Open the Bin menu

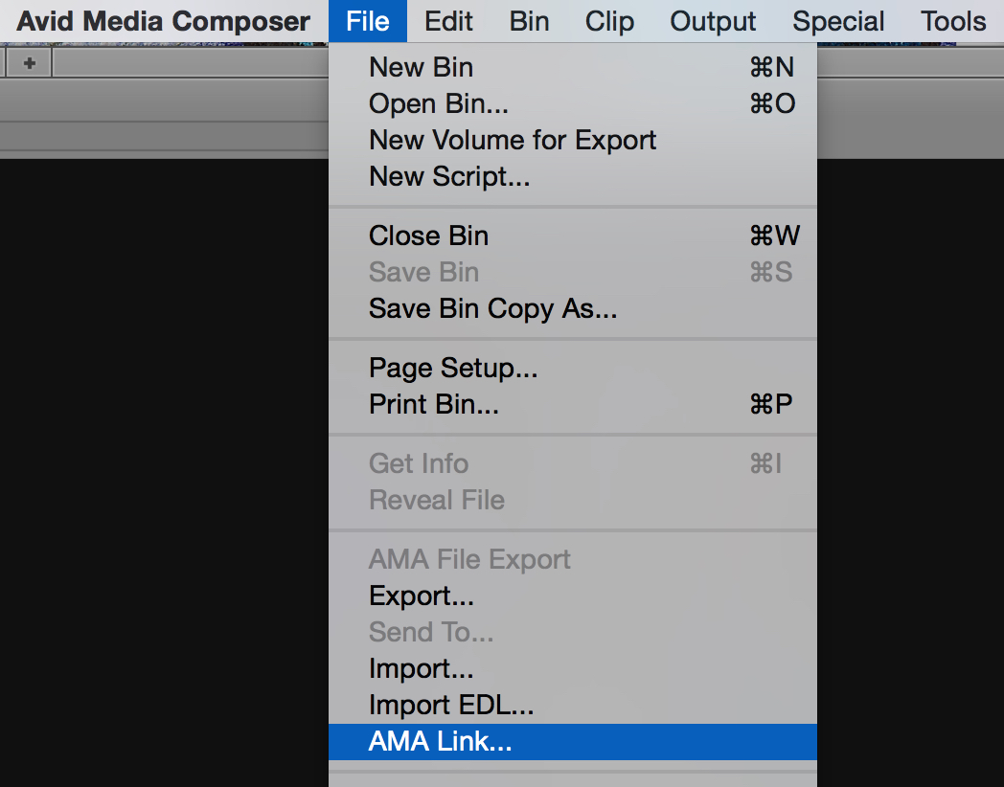click(529, 21)
